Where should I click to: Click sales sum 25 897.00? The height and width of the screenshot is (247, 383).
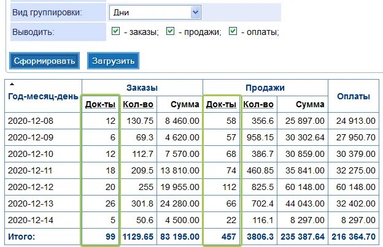[x=305, y=121]
